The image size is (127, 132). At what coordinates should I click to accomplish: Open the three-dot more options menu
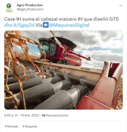coord(121,5)
